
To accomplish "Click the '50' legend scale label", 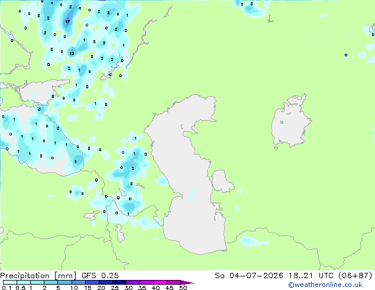I will click(x=183, y=288).
